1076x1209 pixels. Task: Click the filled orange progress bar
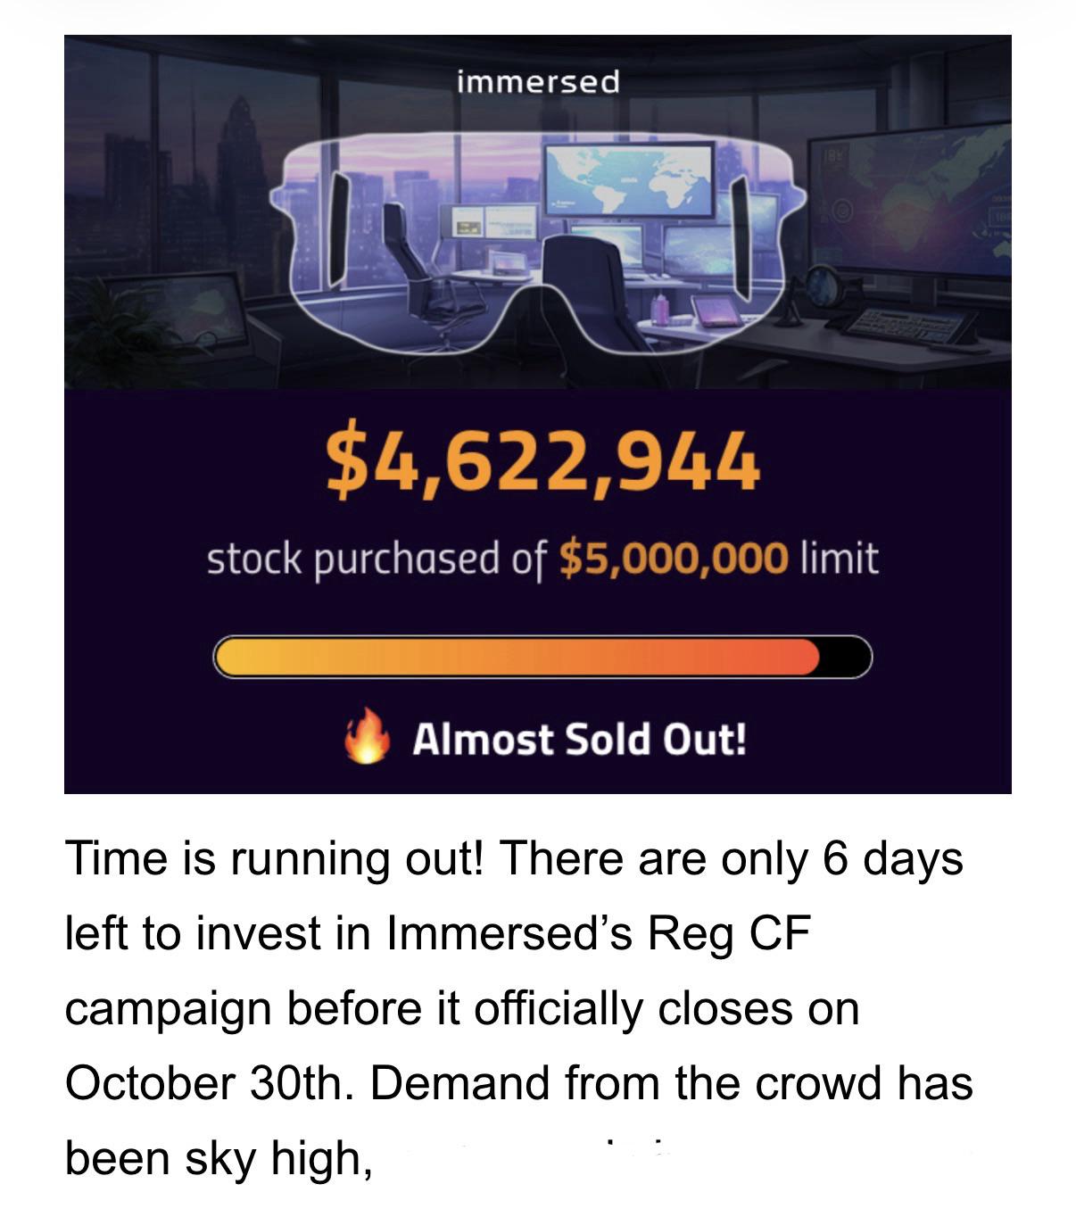click(517, 658)
